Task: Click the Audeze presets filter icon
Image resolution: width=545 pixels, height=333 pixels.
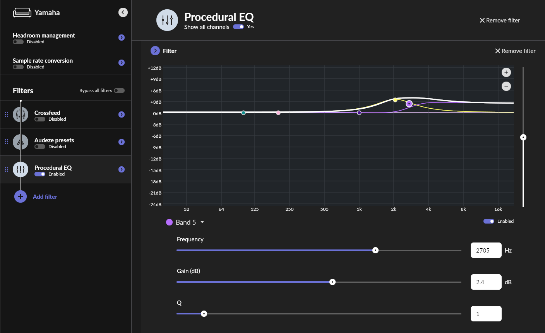Action: 21,142
